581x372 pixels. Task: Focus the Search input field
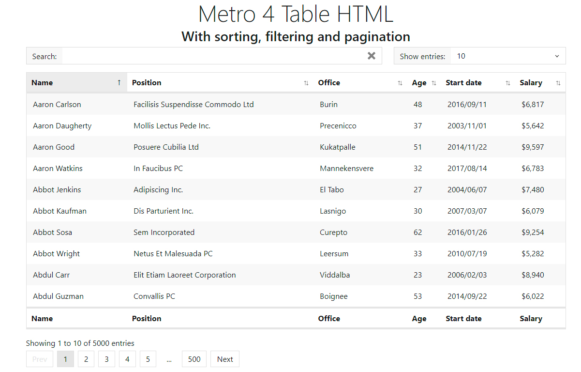point(213,56)
